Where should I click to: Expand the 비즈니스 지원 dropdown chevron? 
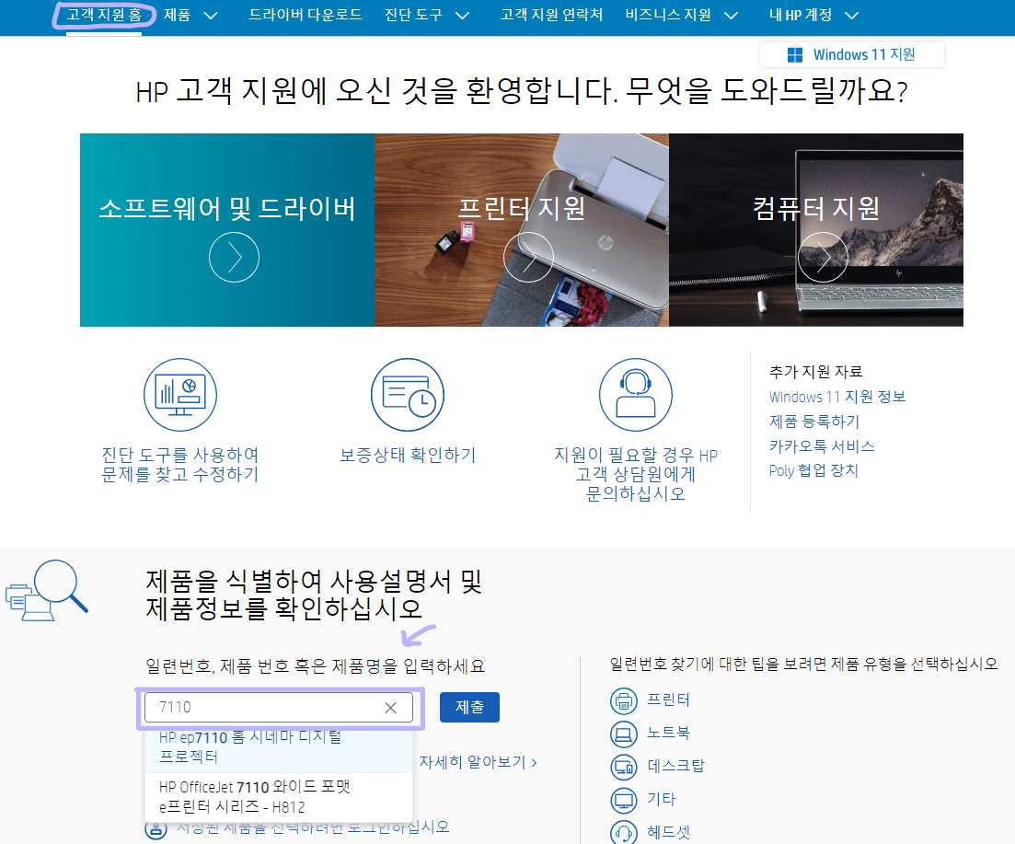click(731, 16)
